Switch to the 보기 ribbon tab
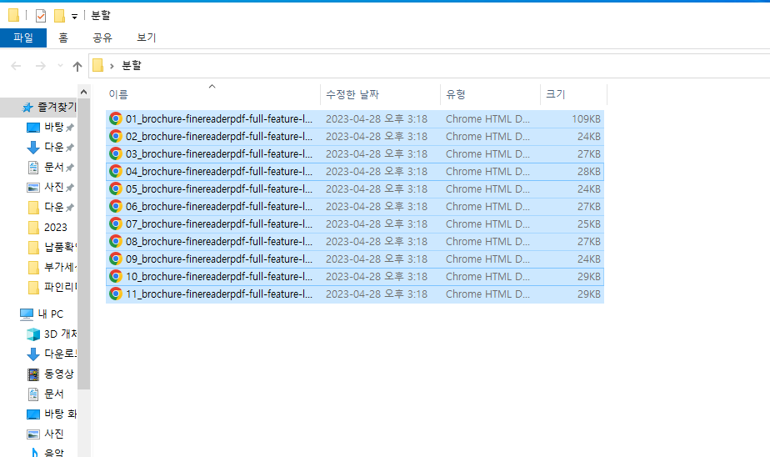The image size is (770, 457). pyautogui.click(x=147, y=38)
